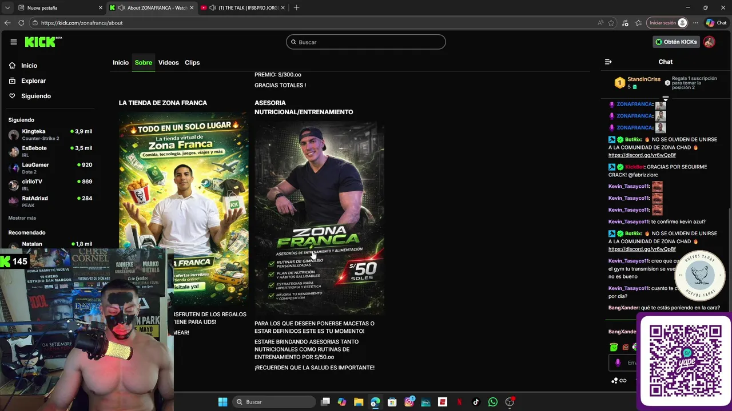Open StandinCriss top gifter entry
Image resolution: width=732 pixels, height=411 pixels.
pos(638,83)
